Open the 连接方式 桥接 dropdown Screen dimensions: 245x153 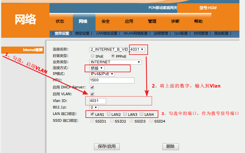point(97,68)
